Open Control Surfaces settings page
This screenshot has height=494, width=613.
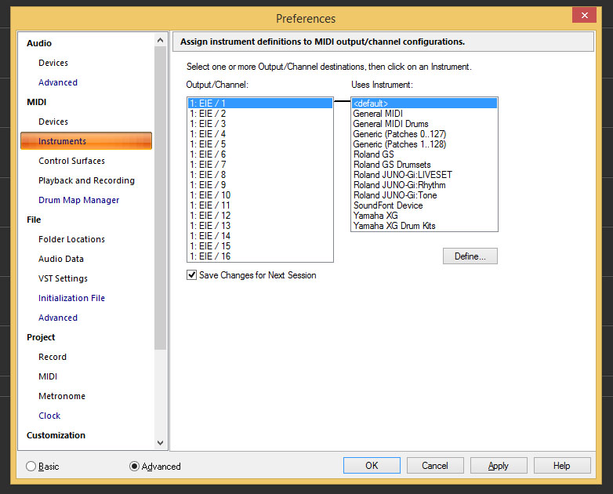point(71,161)
